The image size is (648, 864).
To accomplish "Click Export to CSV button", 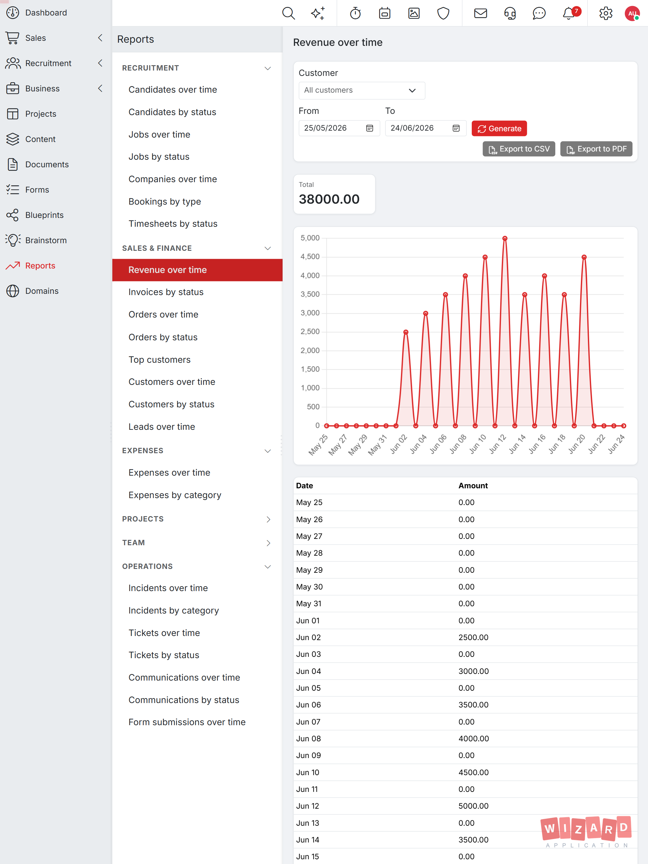I will (519, 149).
